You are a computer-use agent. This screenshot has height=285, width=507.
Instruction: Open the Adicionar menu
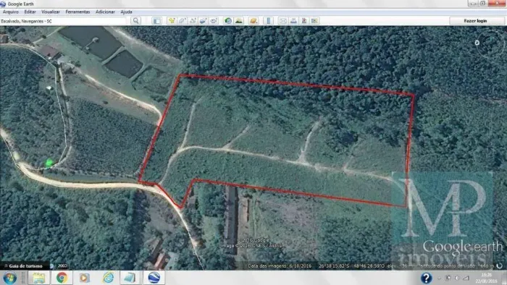point(105,12)
